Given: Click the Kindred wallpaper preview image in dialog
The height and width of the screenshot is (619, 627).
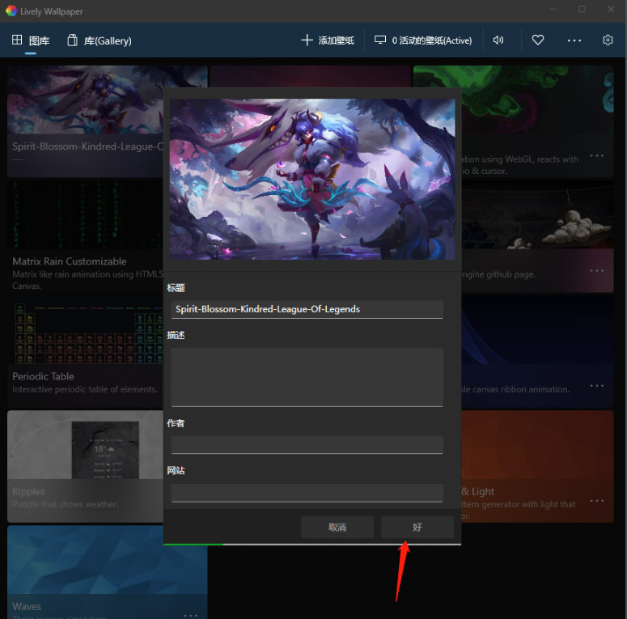Looking at the screenshot, I should [312, 179].
